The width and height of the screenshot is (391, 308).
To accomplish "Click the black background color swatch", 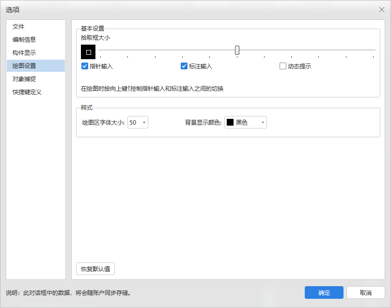I will click(x=230, y=123).
